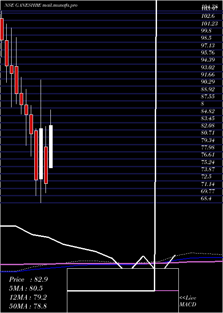Click the <<Live MACD label
This screenshot has width=223, height=313.
(x=188, y=301)
